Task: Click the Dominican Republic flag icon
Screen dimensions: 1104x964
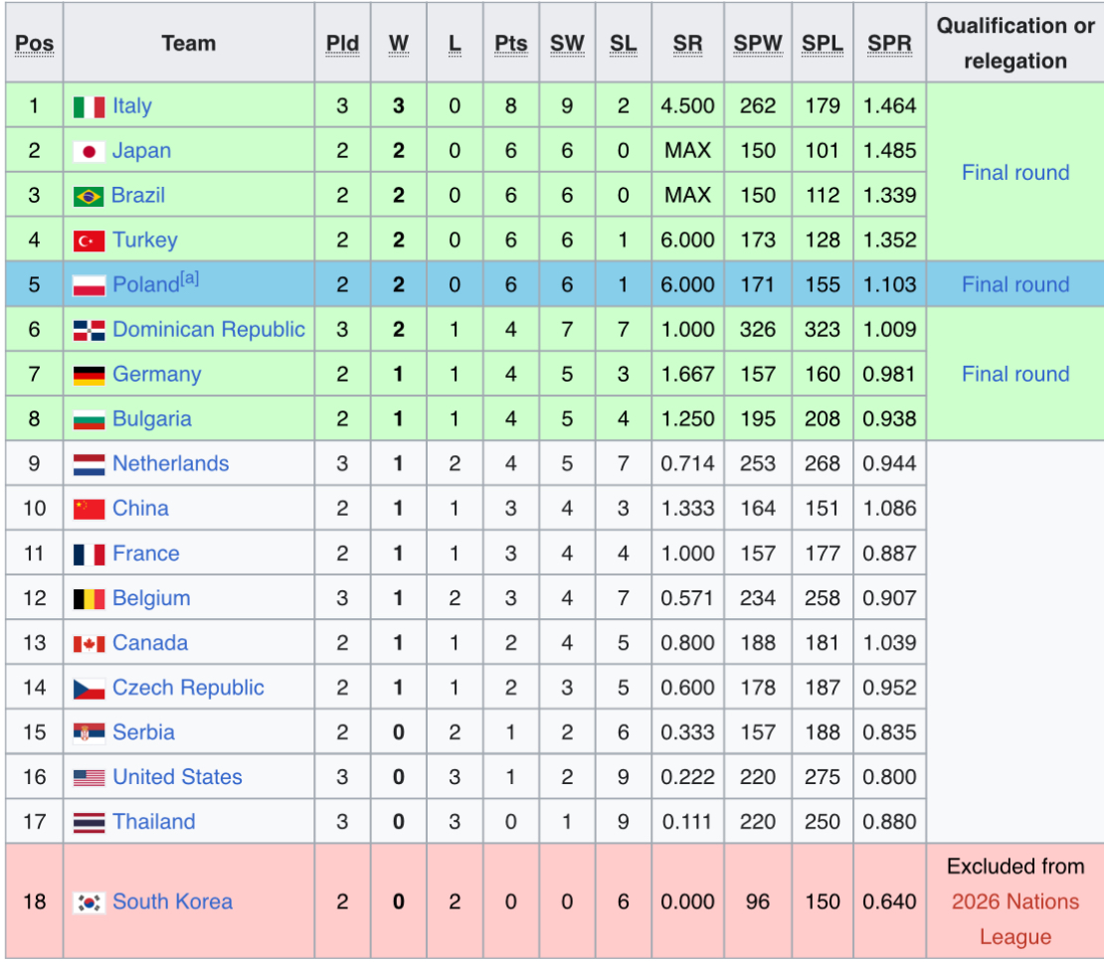Action: pyautogui.click(x=89, y=331)
